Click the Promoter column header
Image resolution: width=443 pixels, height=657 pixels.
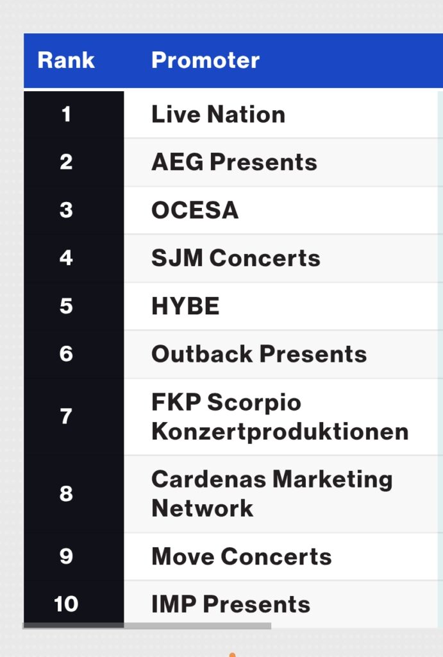(x=205, y=60)
